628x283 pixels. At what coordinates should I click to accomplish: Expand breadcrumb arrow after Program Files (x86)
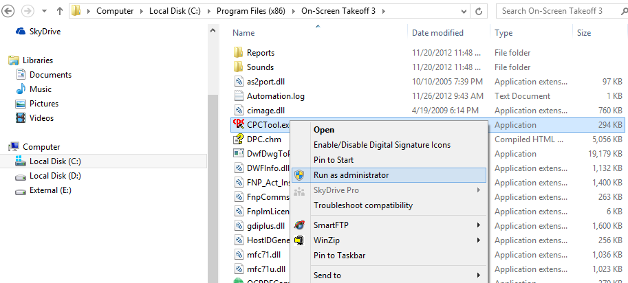[x=294, y=11]
